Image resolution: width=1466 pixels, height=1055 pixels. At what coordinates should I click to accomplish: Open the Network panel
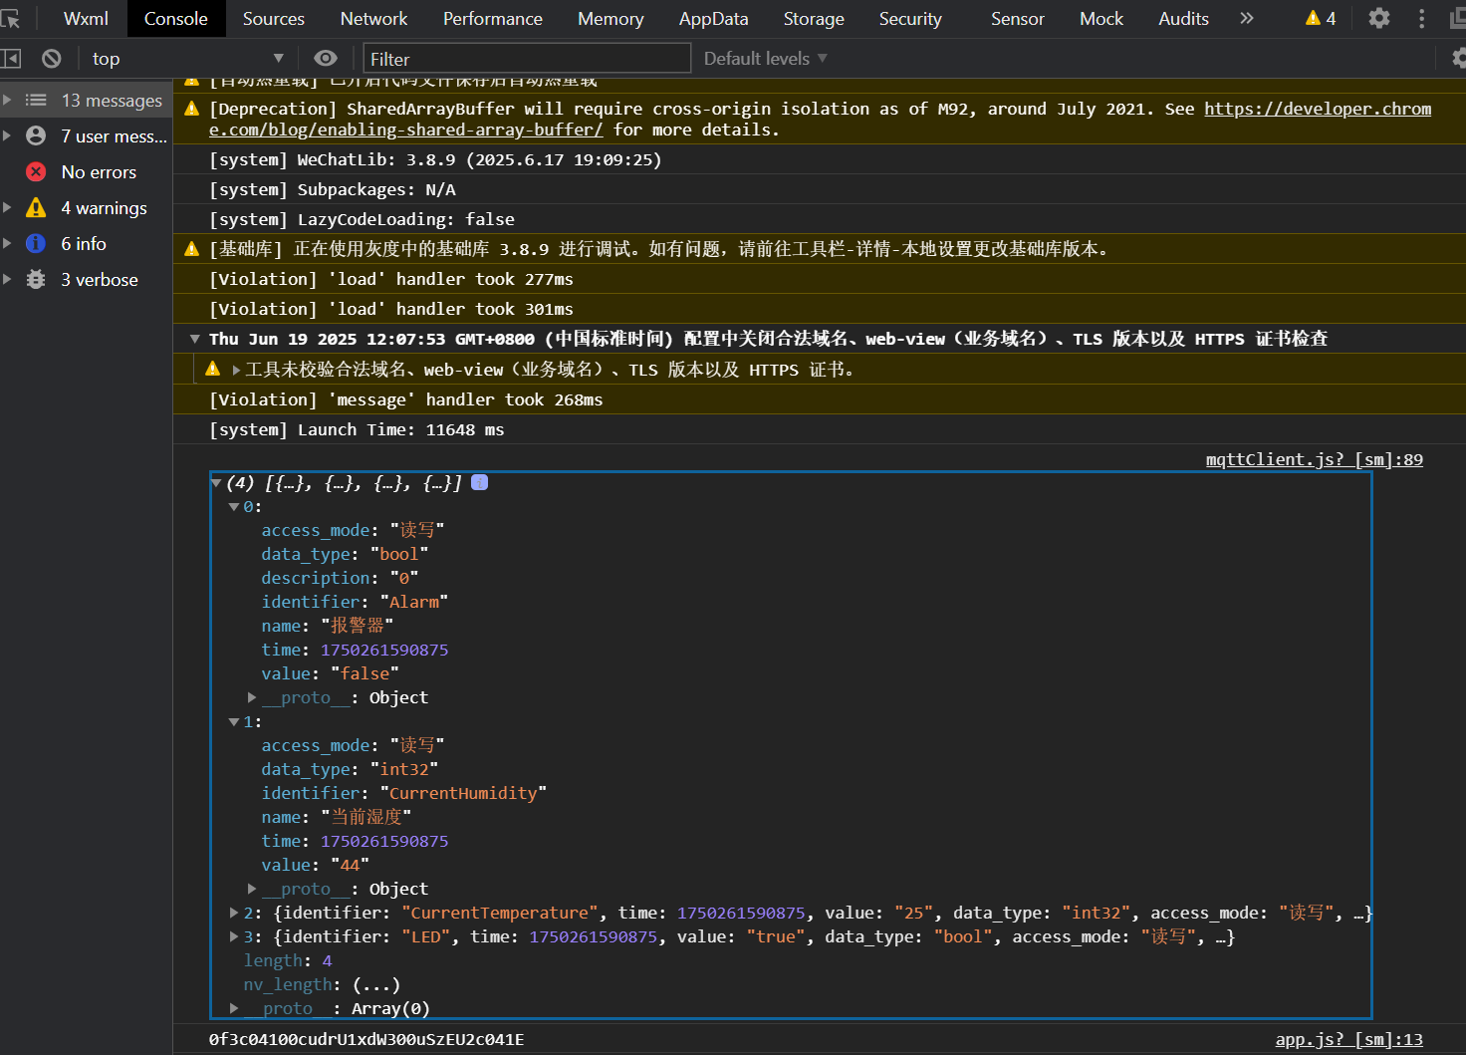click(373, 18)
